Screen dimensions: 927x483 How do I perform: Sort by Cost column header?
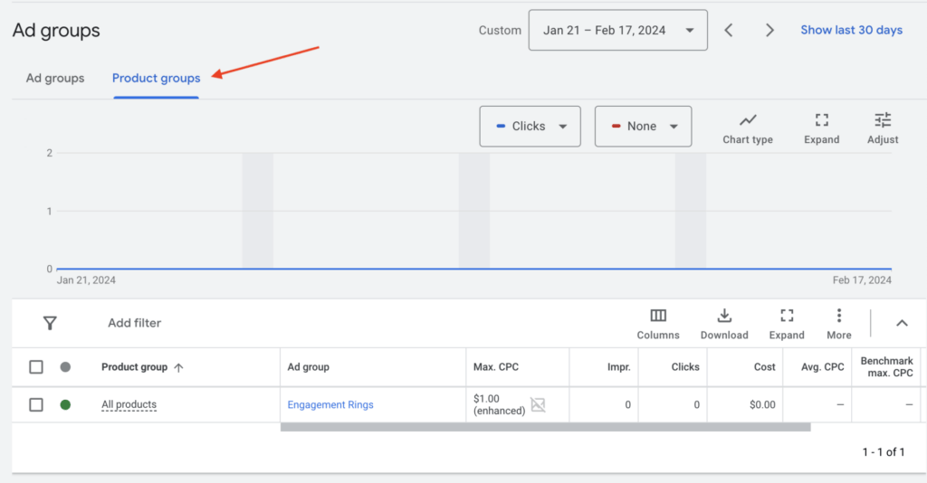coord(764,367)
